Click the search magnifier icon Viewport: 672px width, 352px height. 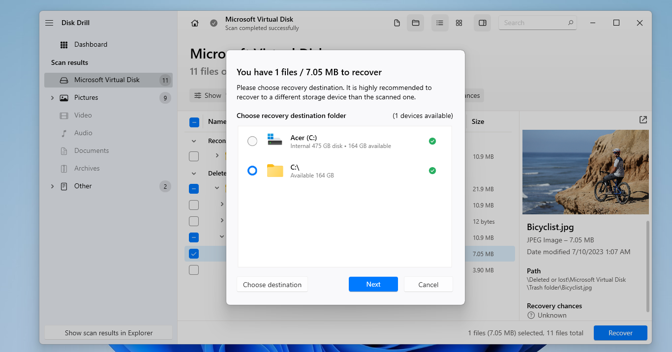tap(571, 23)
